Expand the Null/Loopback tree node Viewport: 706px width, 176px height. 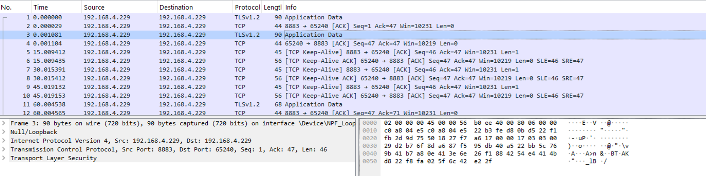point(4,132)
